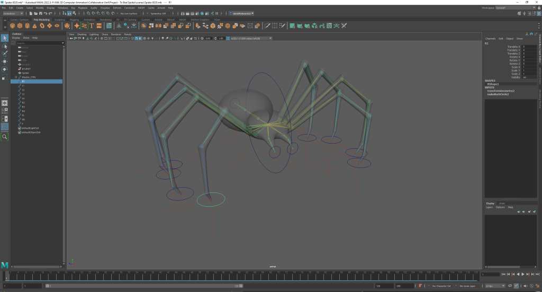542x292 pixels.
Task: Activate the Paint selection tool
Action: pos(4,54)
